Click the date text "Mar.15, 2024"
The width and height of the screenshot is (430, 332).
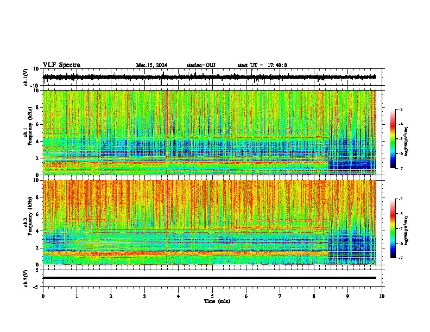(151, 65)
